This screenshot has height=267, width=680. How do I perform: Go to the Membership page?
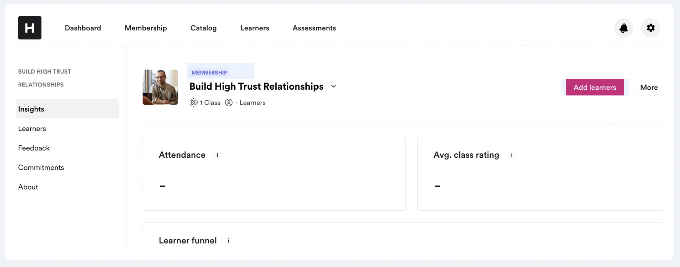click(x=146, y=28)
